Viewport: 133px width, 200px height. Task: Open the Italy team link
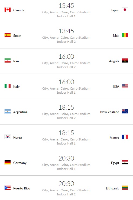[16, 87]
